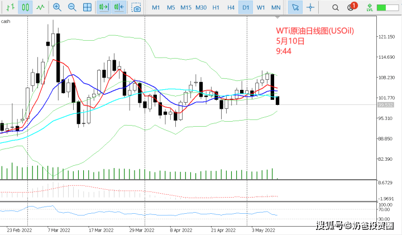Zoom out of the chart
Viewport: 402px width, 235px height.
pos(72,7)
